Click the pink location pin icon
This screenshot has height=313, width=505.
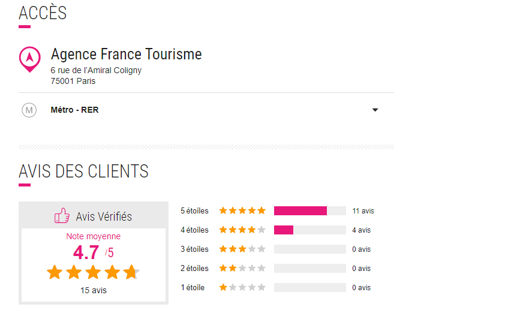pyautogui.click(x=29, y=58)
